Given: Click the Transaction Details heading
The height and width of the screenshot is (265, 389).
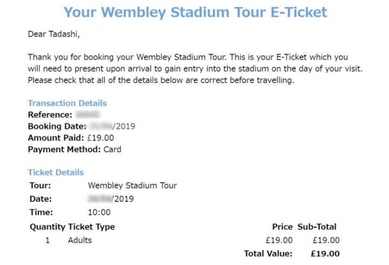Looking at the screenshot, I should click(x=67, y=103).
